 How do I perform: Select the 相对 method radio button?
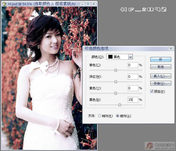[x=100, y=116]
